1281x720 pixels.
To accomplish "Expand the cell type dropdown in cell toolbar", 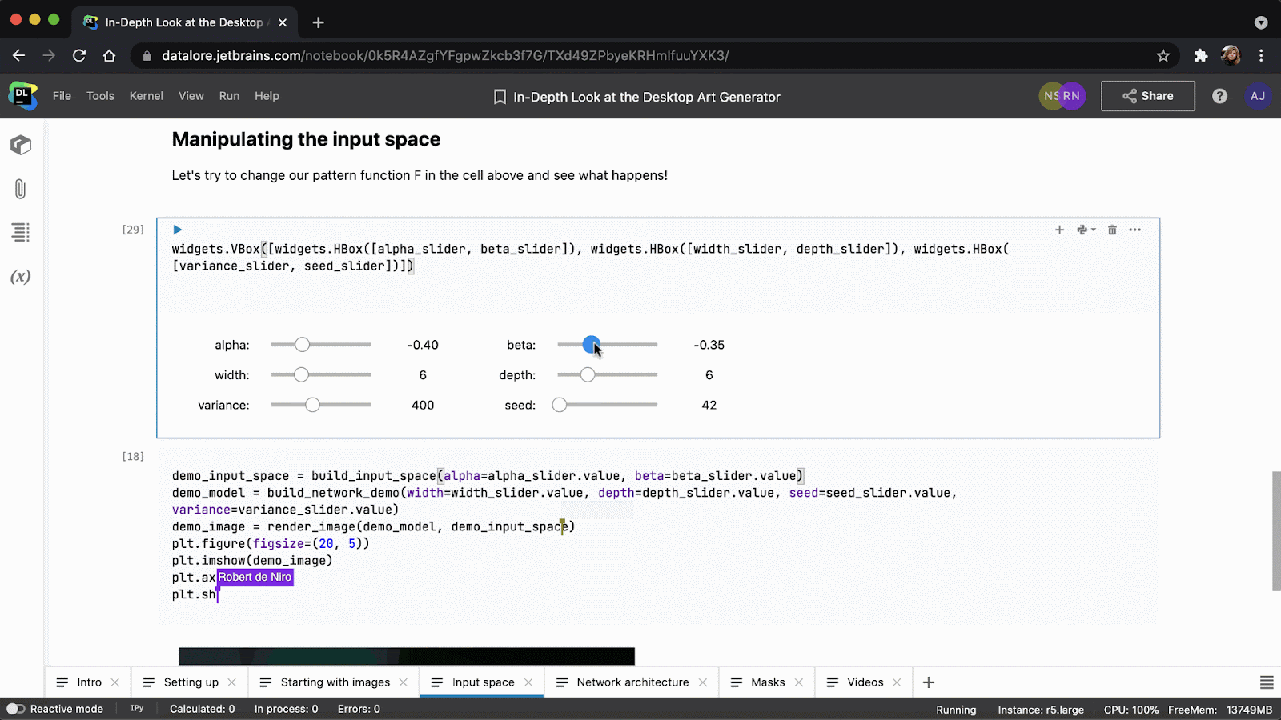I will tap(1086, 230).
